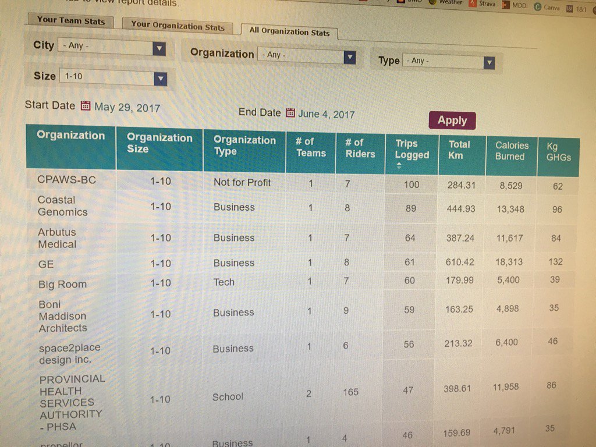Select the All Organization Stats tab

tap(289, 33)
